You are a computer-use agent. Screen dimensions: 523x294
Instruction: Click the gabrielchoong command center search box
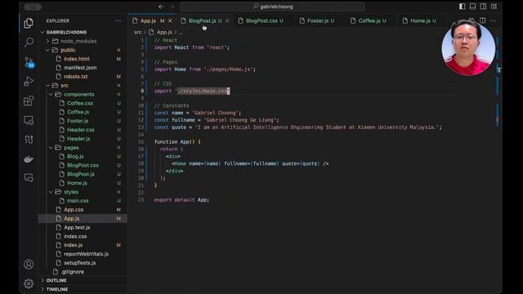[x=272, y=7]
